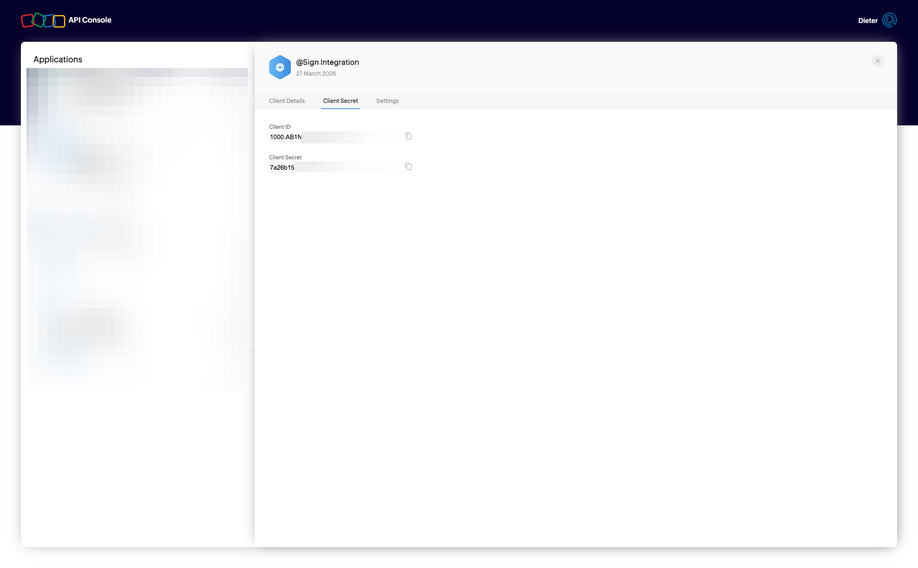The height and width of the screenshot is (568, 918).
Task: Copy the Client ID value
Action: [409, 136]
